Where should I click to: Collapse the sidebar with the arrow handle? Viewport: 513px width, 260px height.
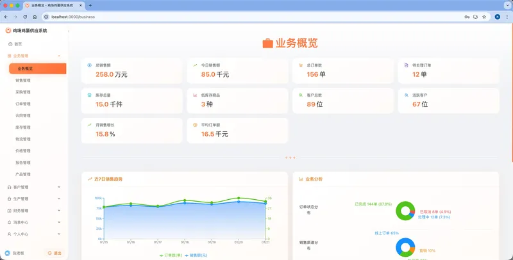click(x=69, y=31)
